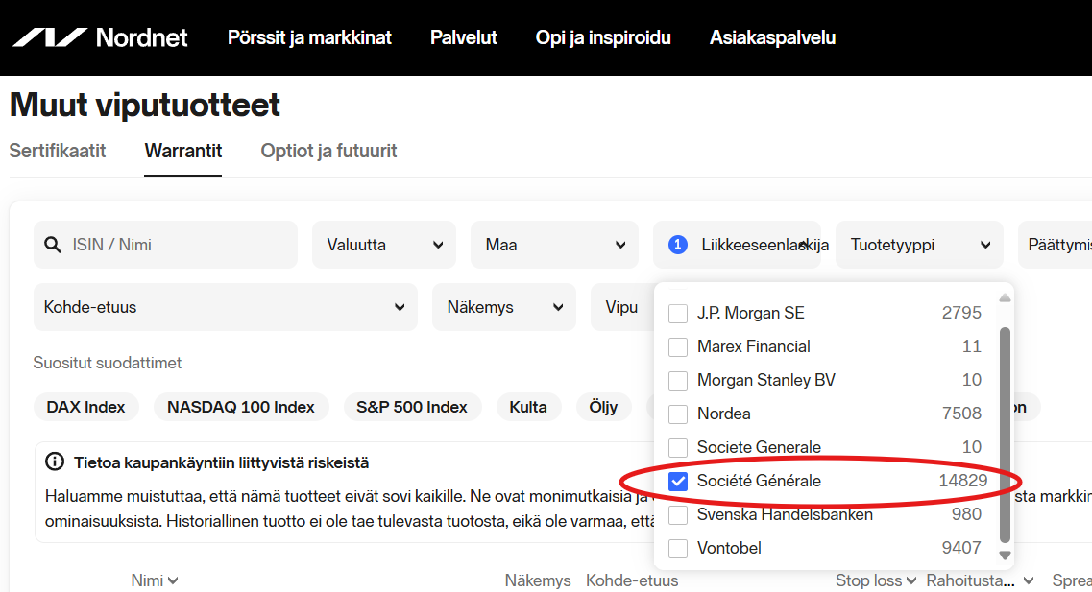Click the blue filter count badge on Liikkeeseenlaskija
Image resolution: width=1092 pixels, height=592 pixels.
677,245
